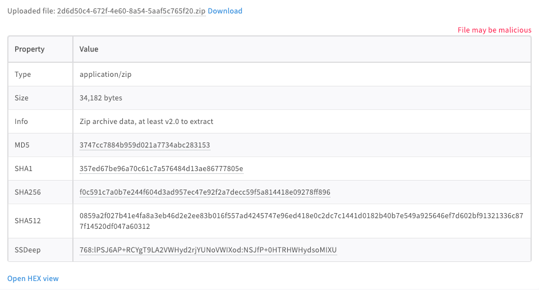Screen dimensions: 539x290
Task: Click the Download link for the zip
Action: 225,11
